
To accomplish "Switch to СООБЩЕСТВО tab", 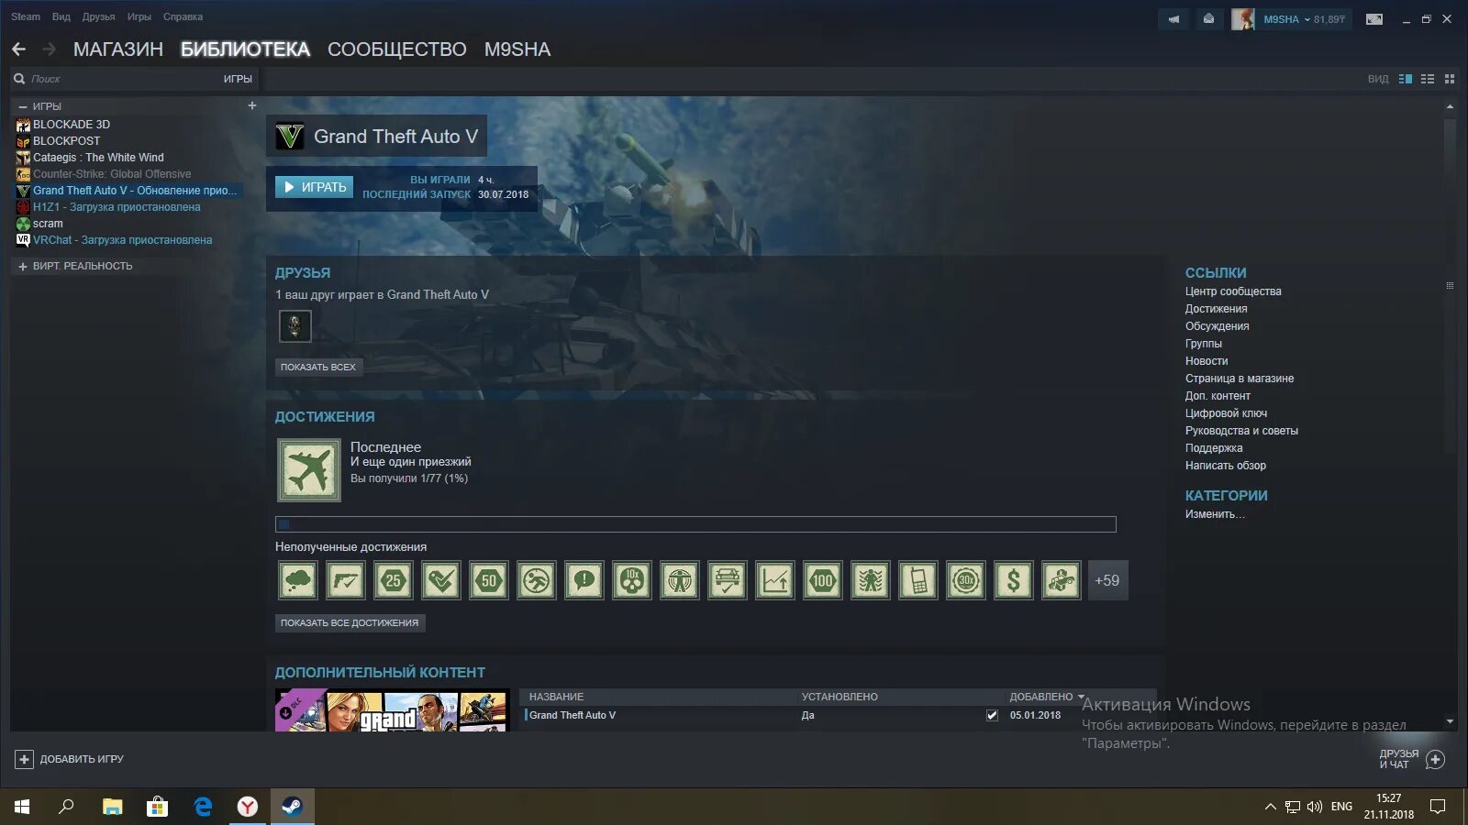I will (396, 49).
